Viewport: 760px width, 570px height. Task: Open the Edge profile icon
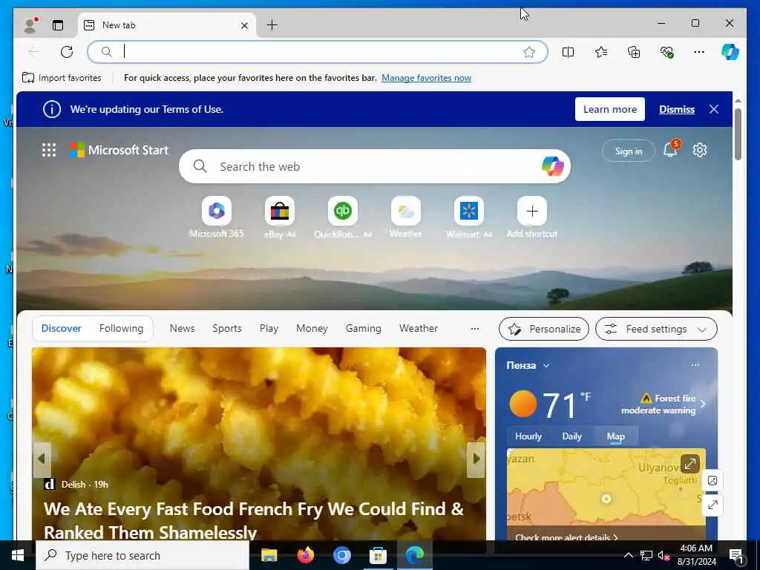[30, 25]
